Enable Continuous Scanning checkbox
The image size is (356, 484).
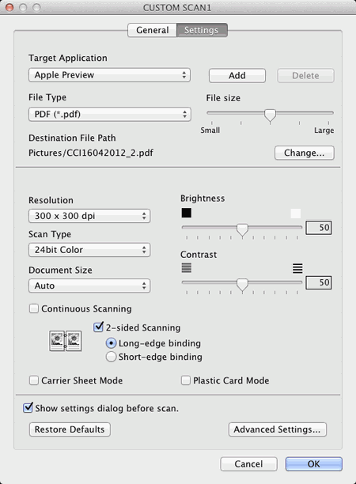click(x=34, y=308)
